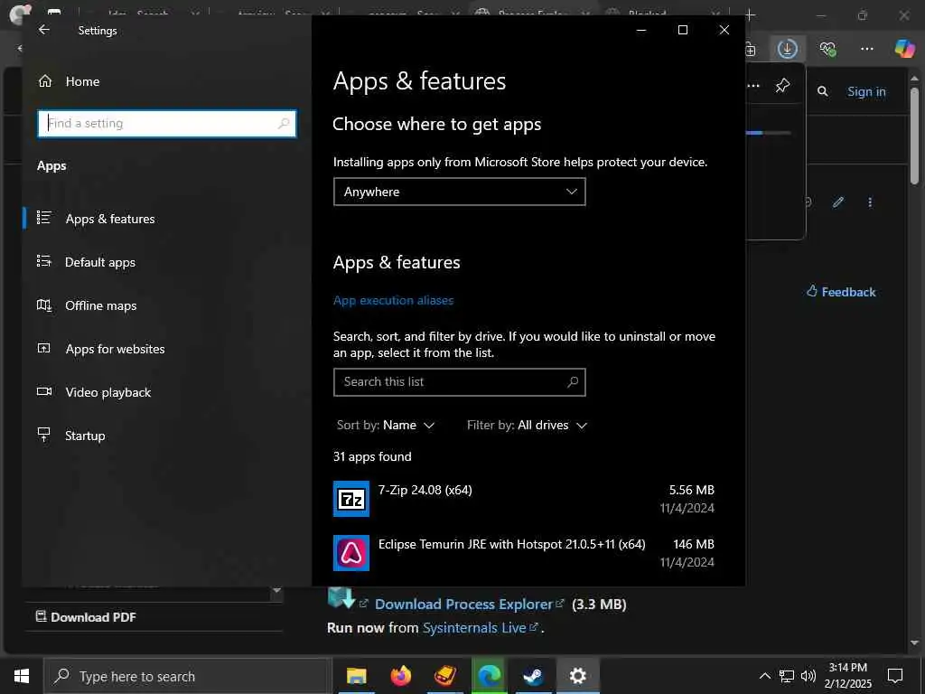The width and height of the screenshot is (925, 694).
Task: Open Apps for websites page
Action: 115,349
